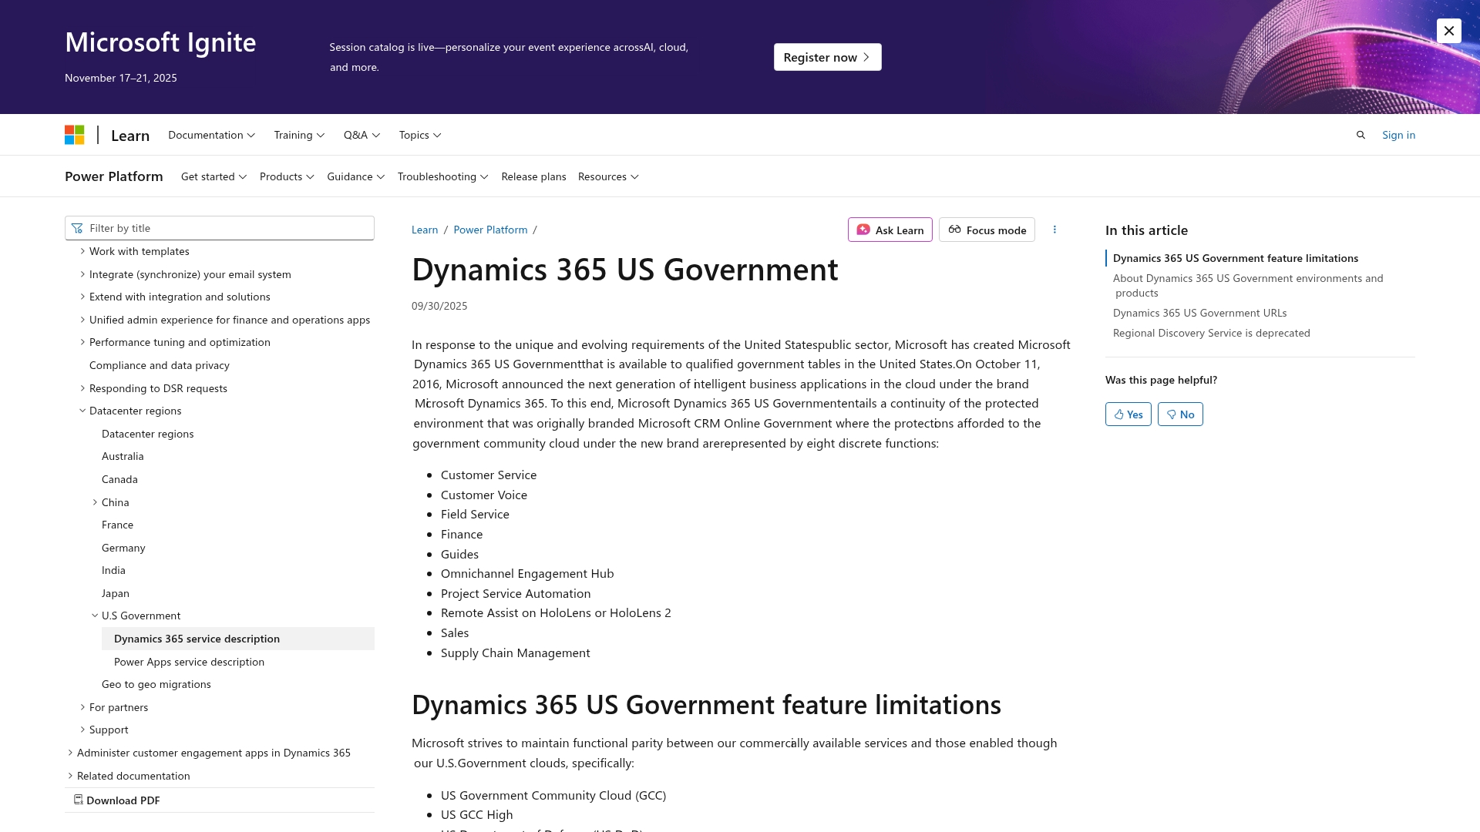Follow the Power Platform breadcrumb link
This screenshot has height=832, width=1480.
(x=490, y=229)
